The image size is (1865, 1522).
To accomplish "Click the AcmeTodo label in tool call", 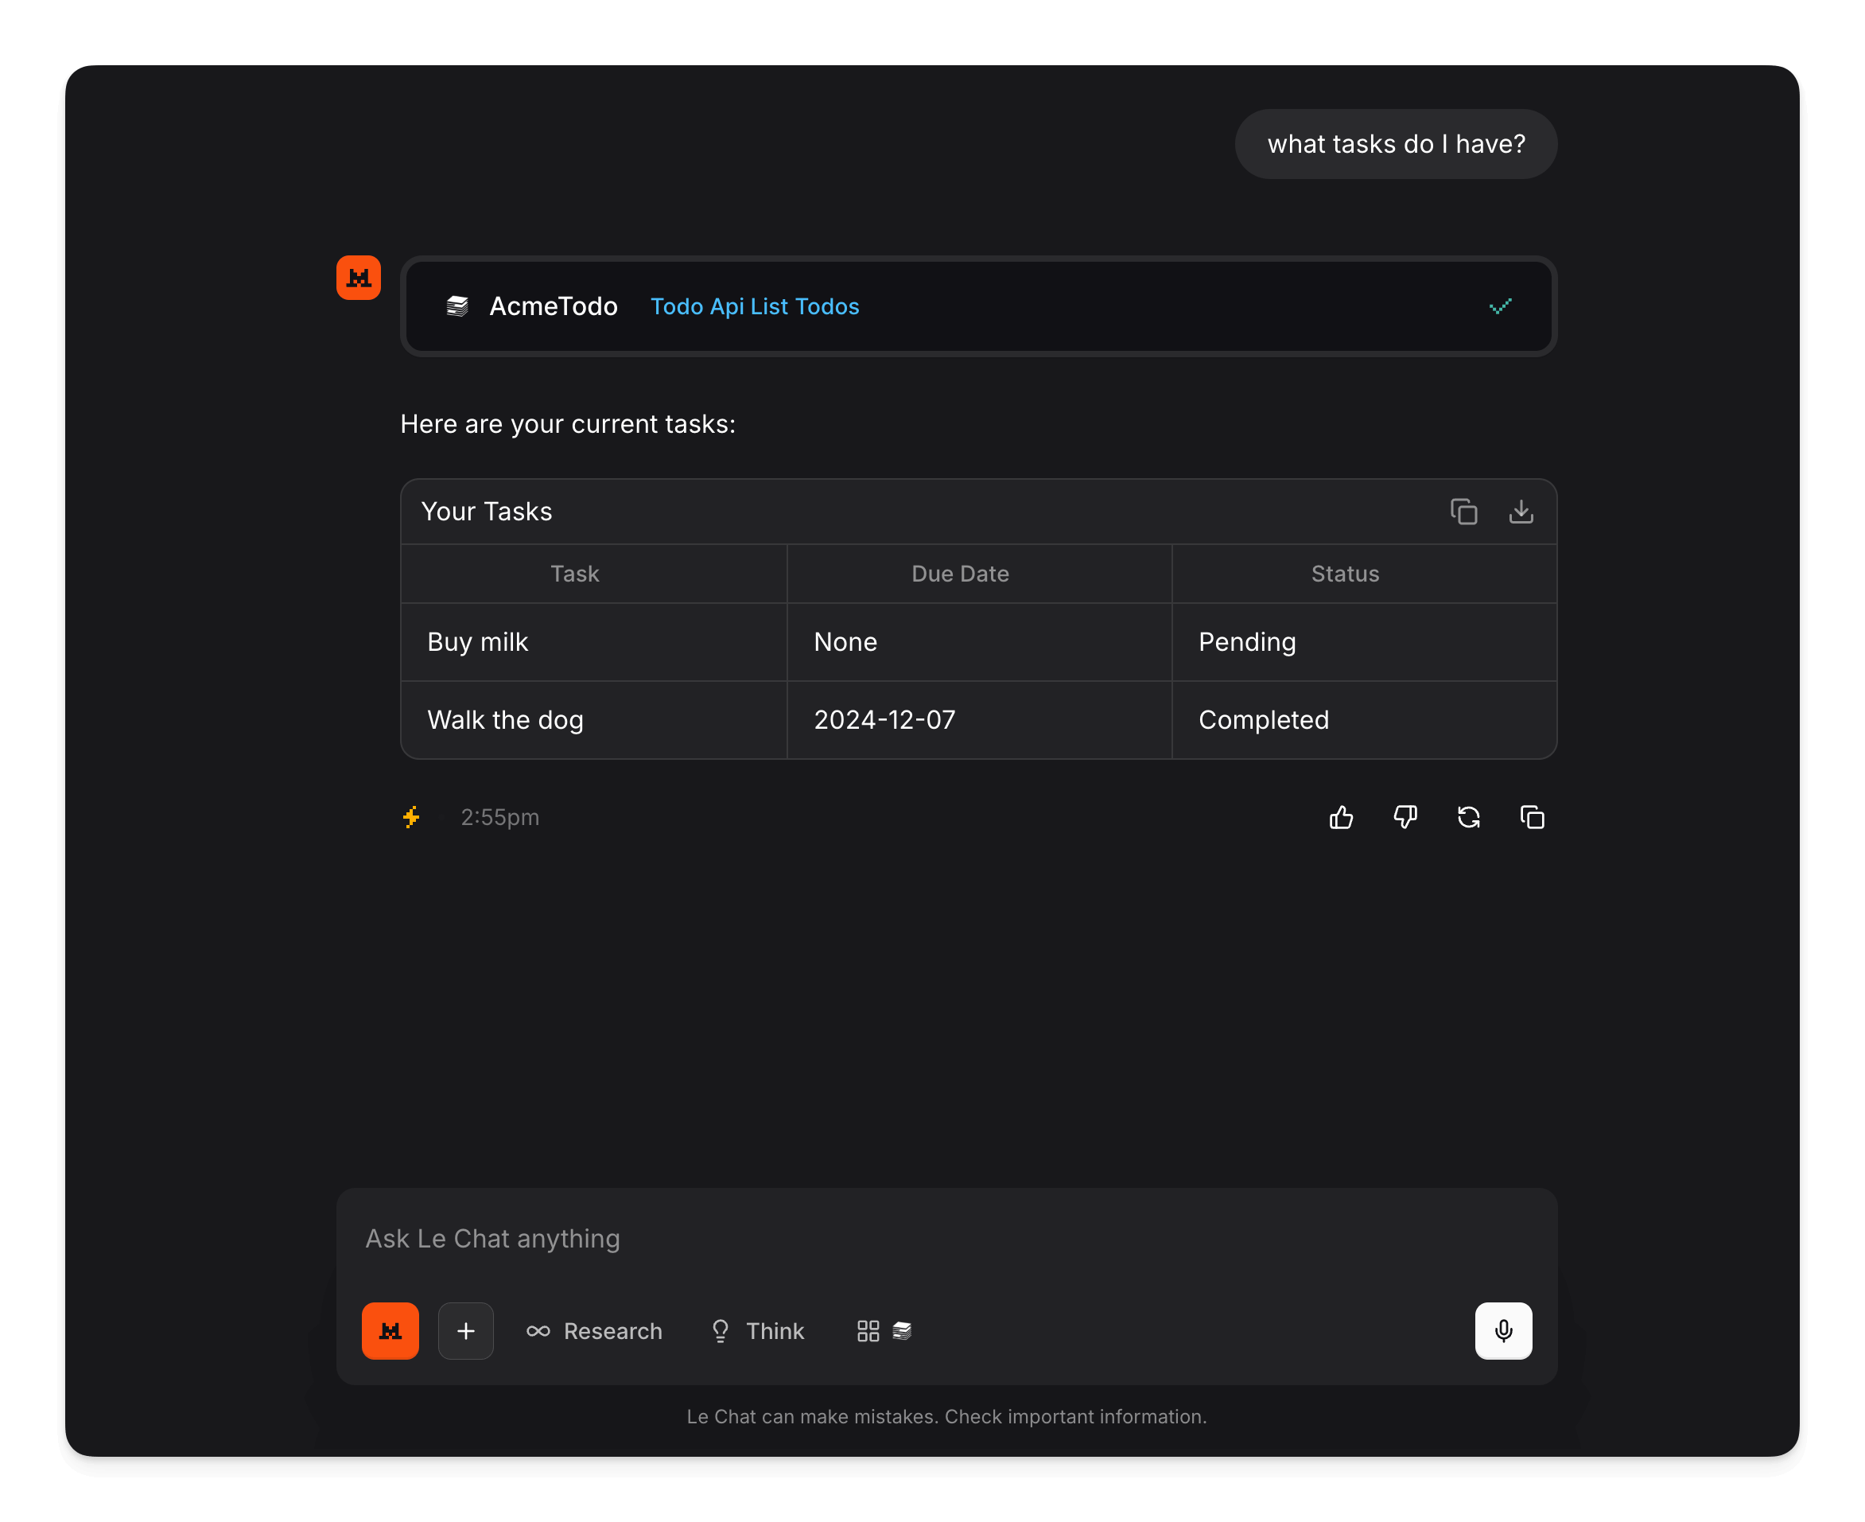I will click(553, 306).
